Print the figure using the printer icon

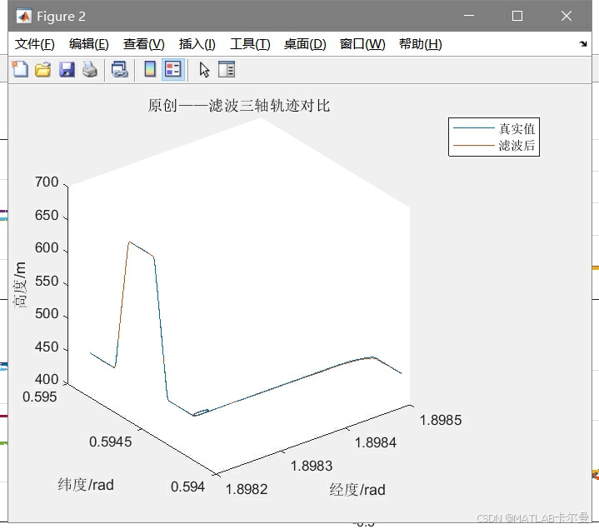coord(90,69)
